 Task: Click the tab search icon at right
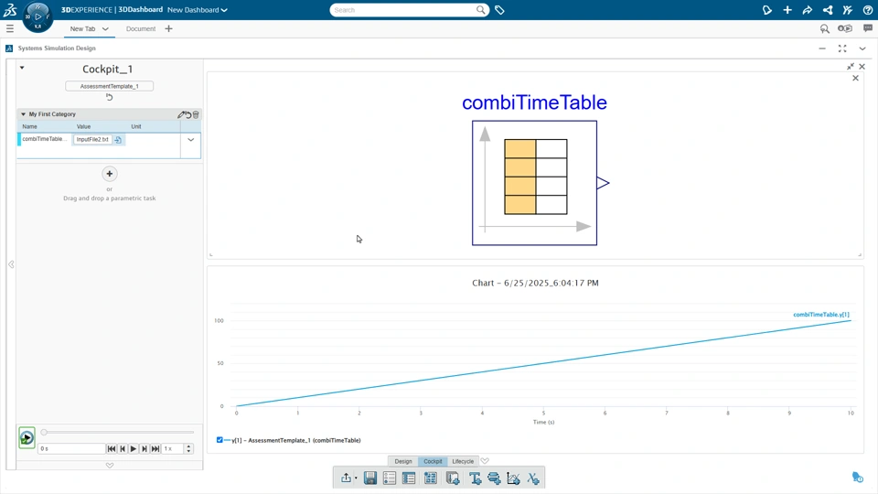tap(825, 28)
